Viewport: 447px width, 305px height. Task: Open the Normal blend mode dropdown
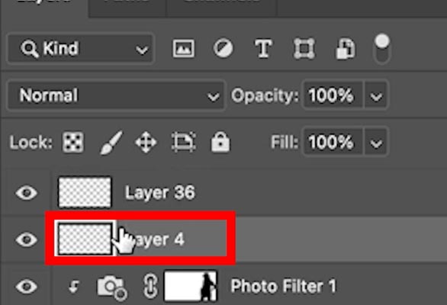[x=116, y=95]
